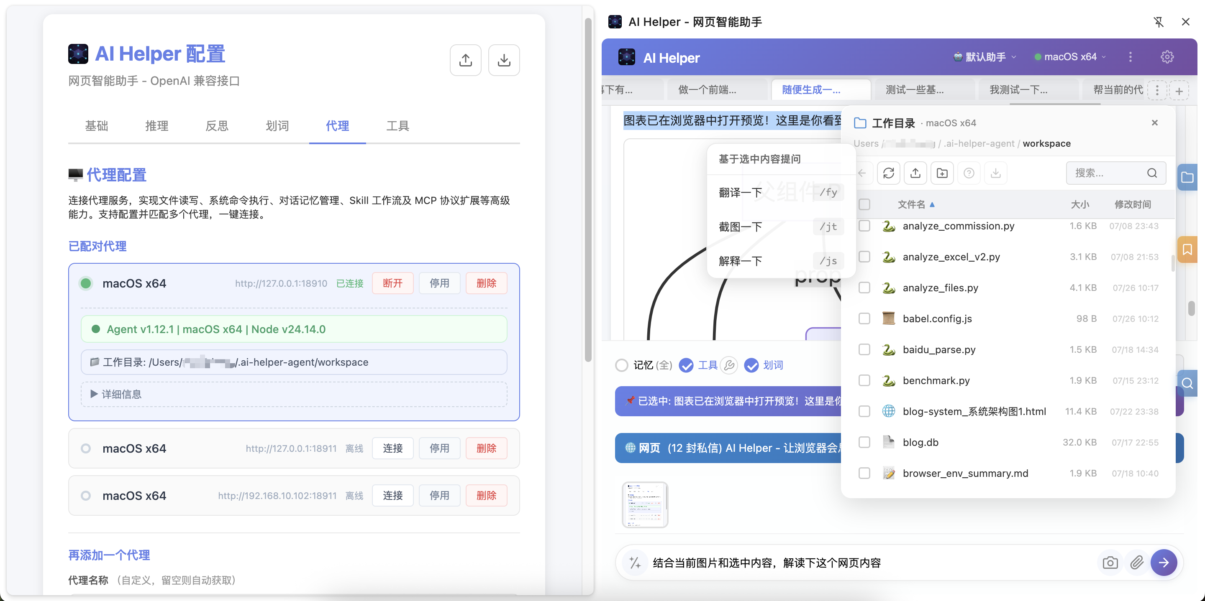The image size is (1205, 601).
Task: Switch to the 推理 tab
Action: point(157,126)
